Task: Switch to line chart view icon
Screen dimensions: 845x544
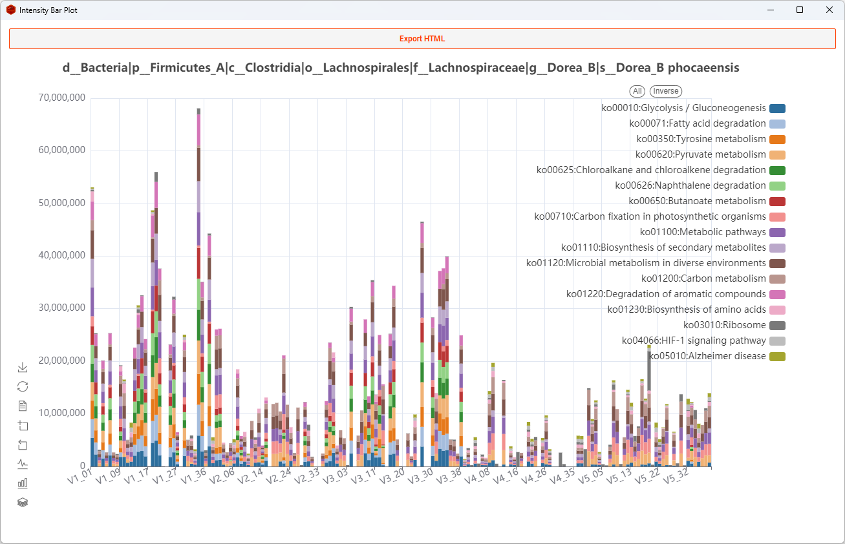Action: tap(23, 463)
